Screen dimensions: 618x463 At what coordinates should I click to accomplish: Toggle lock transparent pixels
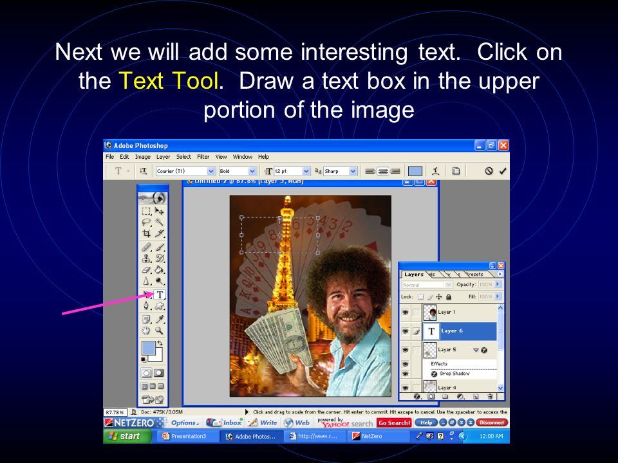pos(420,297)
